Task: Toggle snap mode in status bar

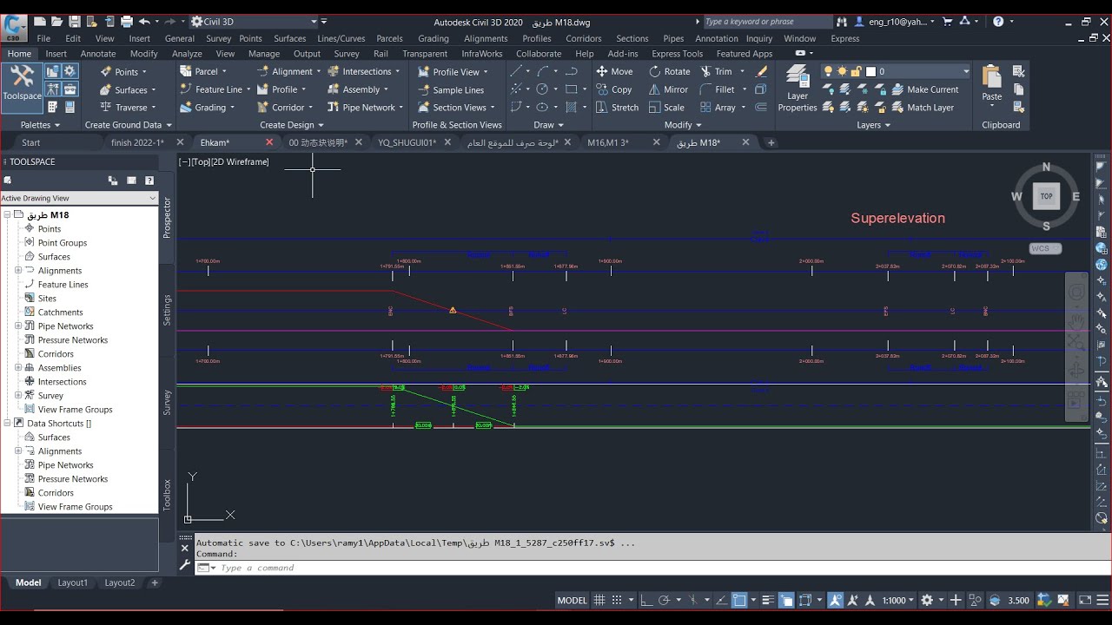Action: [618, 600]
